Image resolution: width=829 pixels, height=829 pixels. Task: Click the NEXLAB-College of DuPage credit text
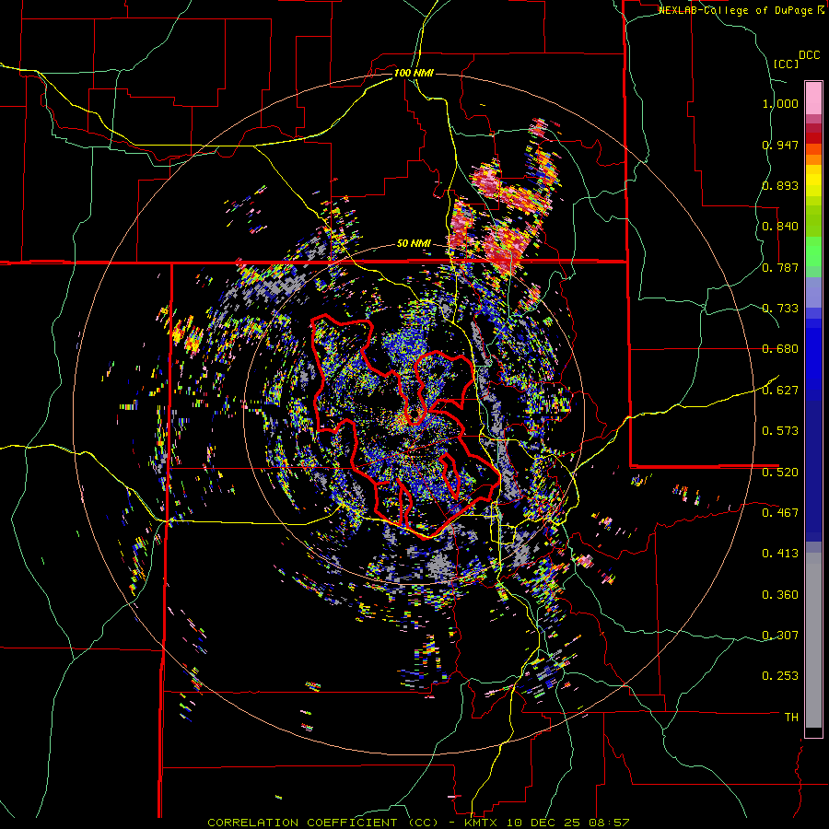[736, 10]
